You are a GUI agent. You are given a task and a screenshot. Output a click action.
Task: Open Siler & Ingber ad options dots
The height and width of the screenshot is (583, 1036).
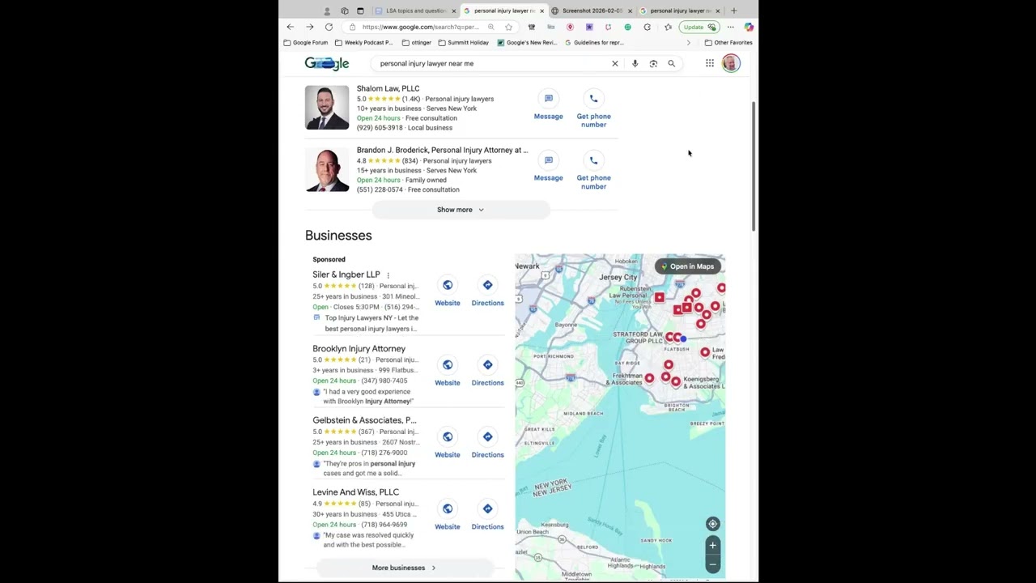point(388,275)
